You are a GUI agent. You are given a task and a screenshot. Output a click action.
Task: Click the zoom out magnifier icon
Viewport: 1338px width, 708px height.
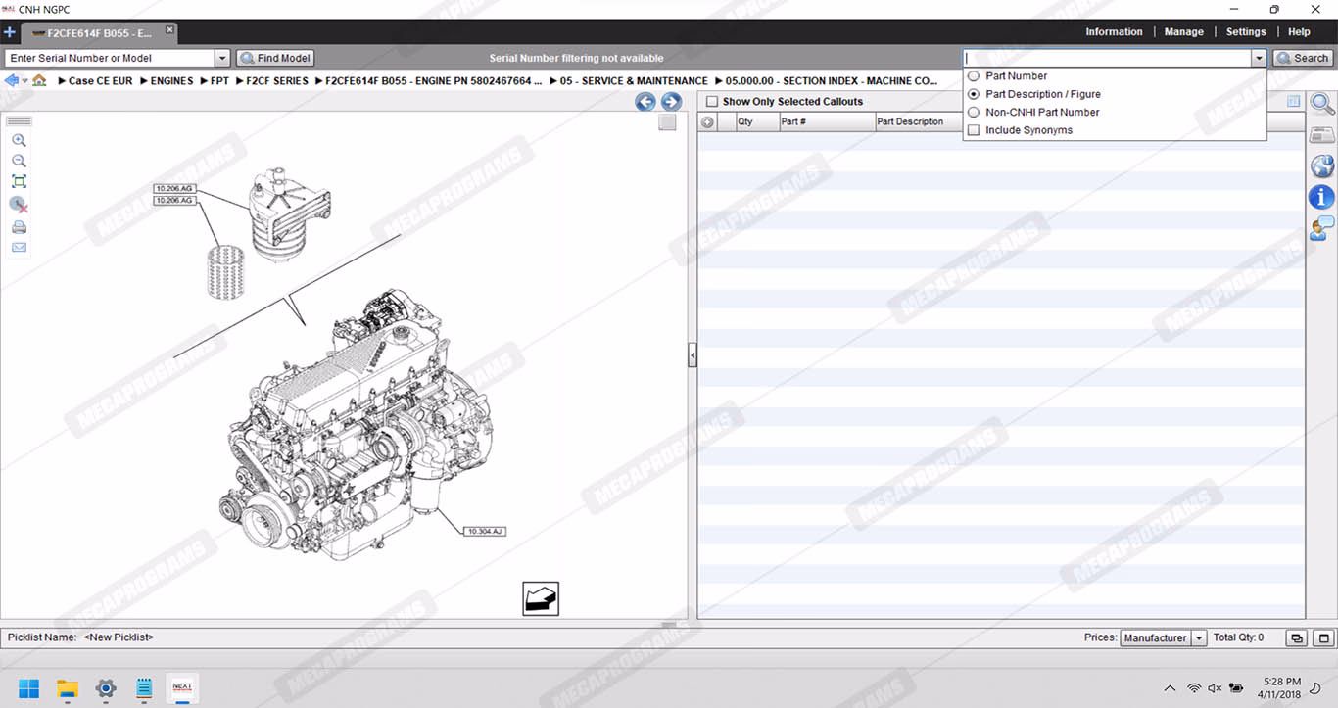coord(19,161)
